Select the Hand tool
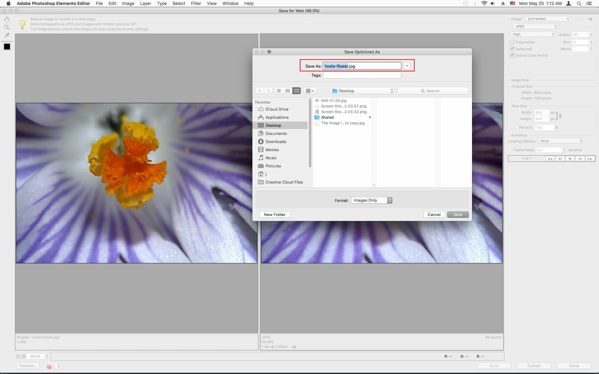This screenshot has height=374, width=599. point(7,20)
